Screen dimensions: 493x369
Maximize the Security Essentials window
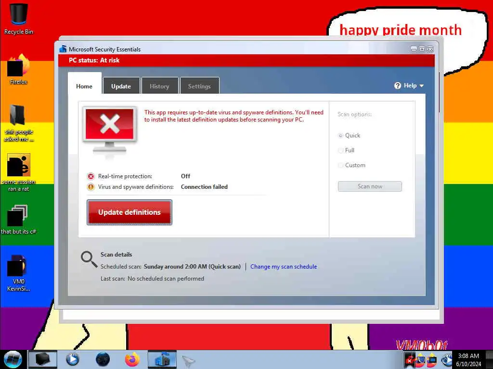click(x=422, y=49)
